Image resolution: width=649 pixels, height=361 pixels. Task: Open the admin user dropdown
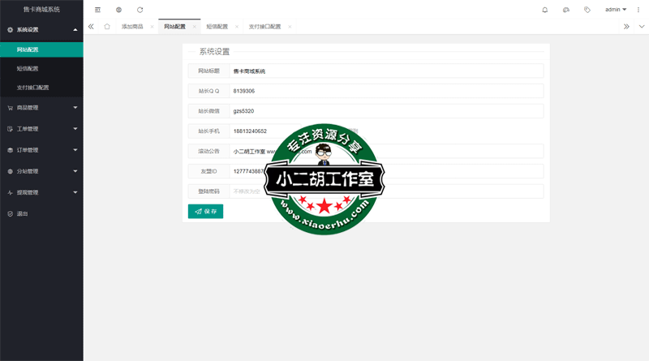coord(616,10)
